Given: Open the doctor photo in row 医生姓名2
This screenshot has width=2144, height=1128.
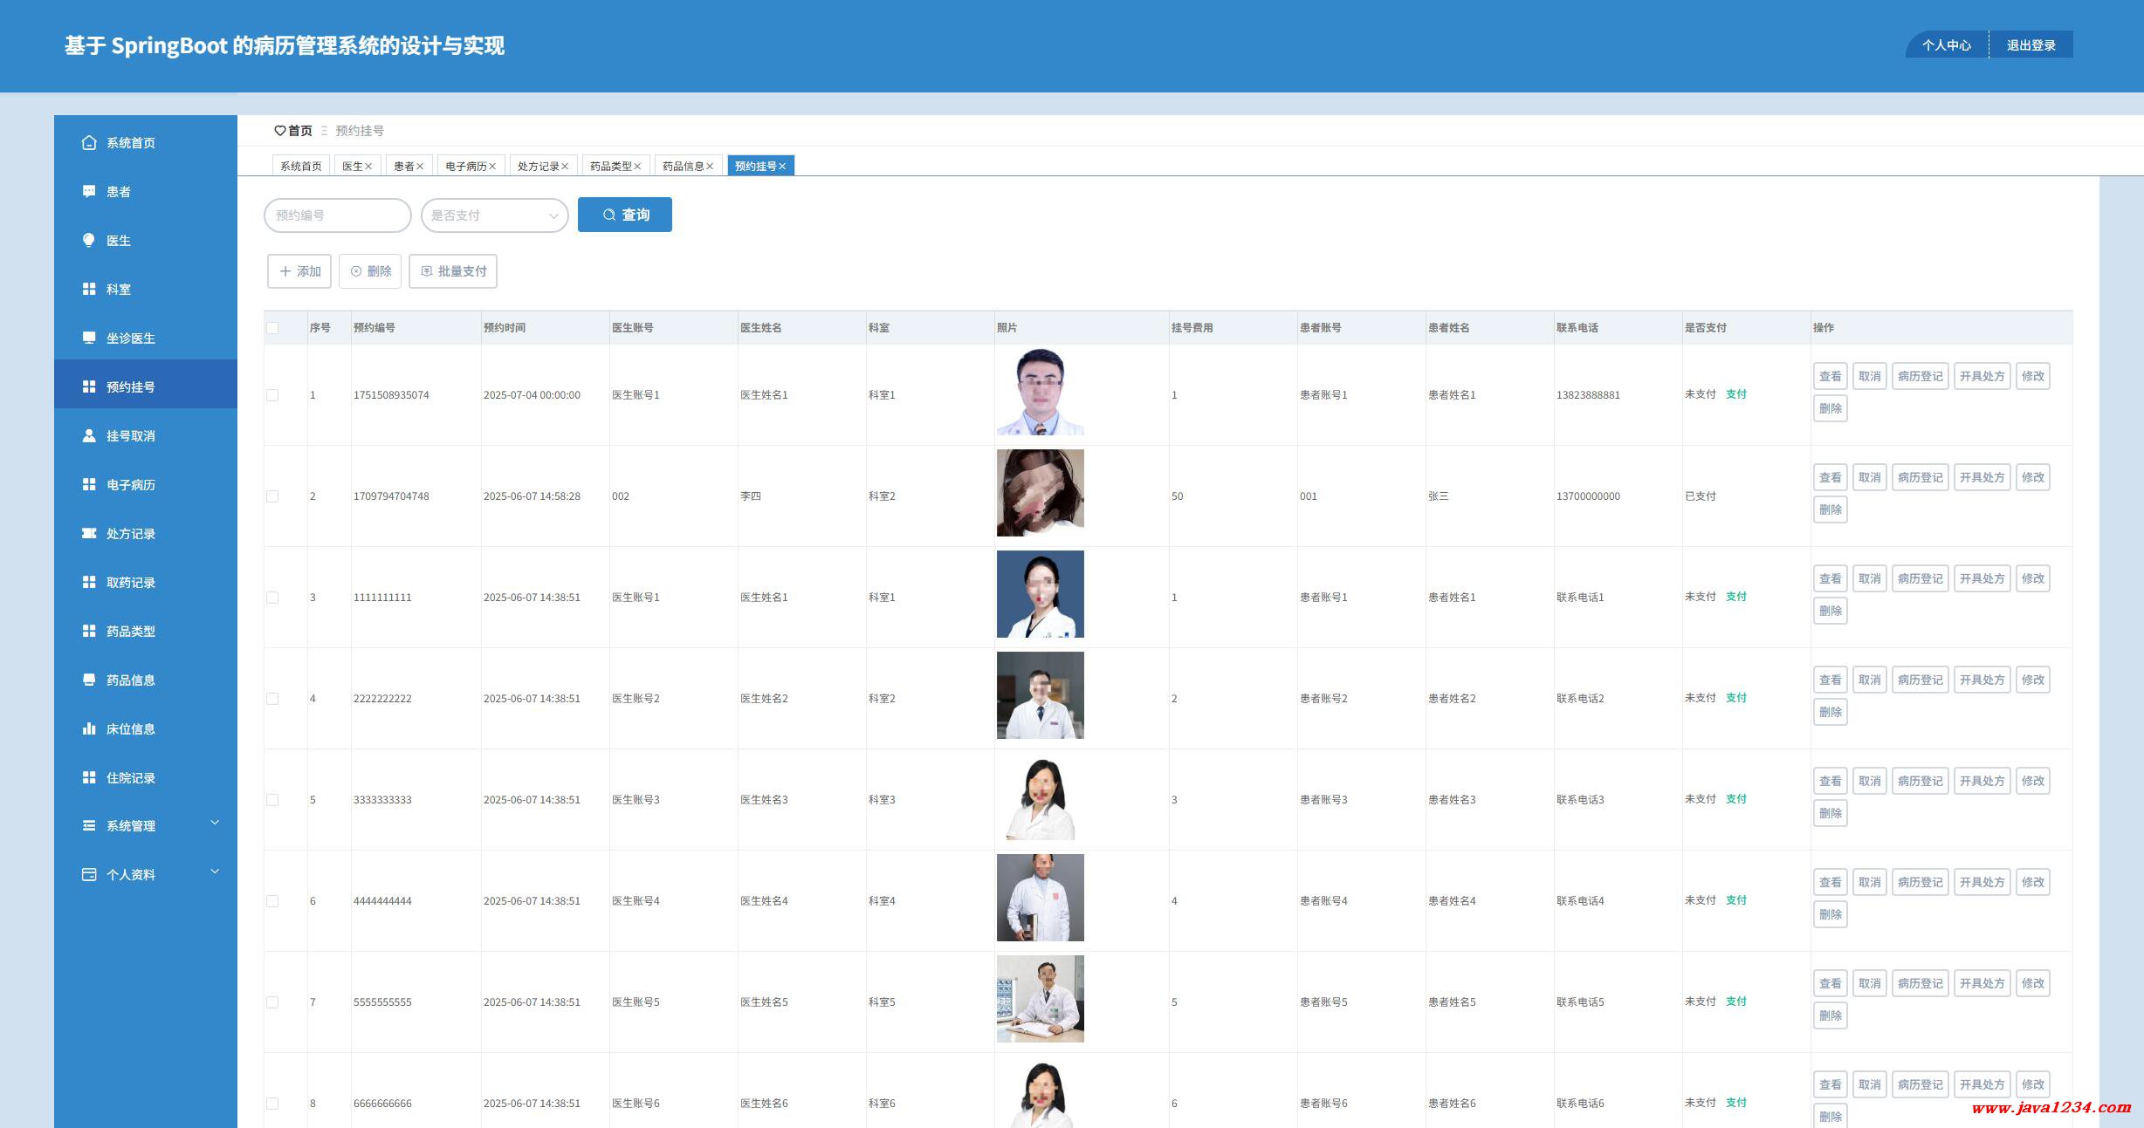Looking at the screenshot, I should click(x=1041, y=695).
